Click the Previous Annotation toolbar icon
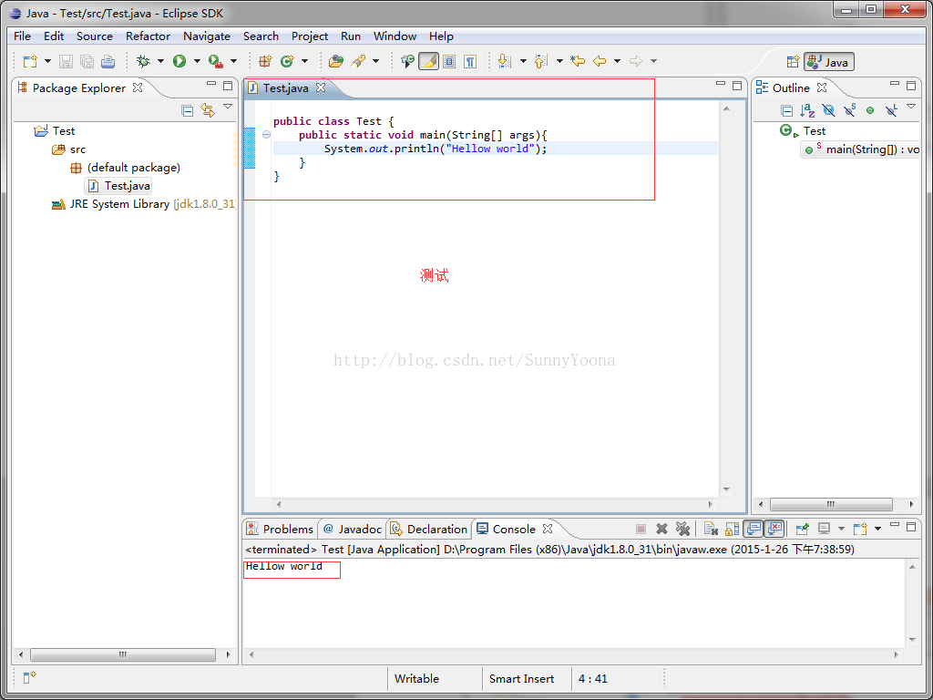The height and width of the screenshot is (700, 933). click(541, 61)
